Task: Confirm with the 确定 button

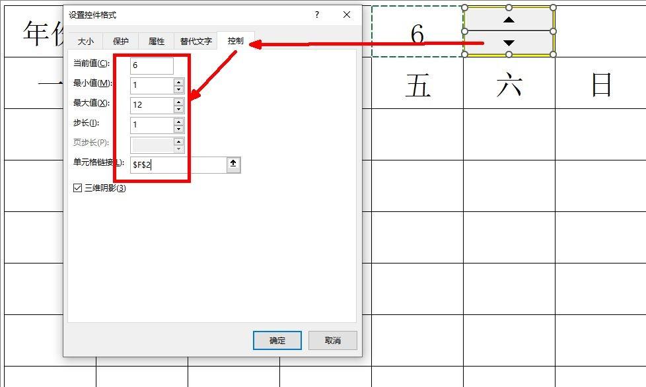Action: pos(277,341)
